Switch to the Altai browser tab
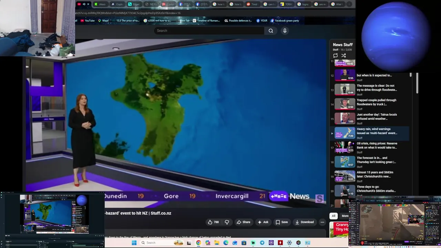Image resolution: width=441 pixels, height=248 pixels. coord(337,4)
